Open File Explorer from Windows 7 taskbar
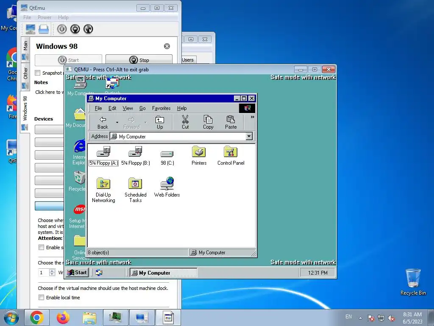The width and height of the screenshot is (434, 326). coord(89,318)
